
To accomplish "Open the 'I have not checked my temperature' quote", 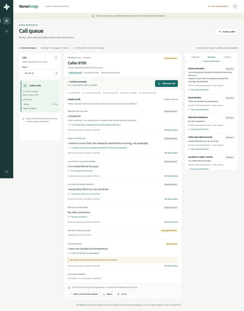I will 84,253.
